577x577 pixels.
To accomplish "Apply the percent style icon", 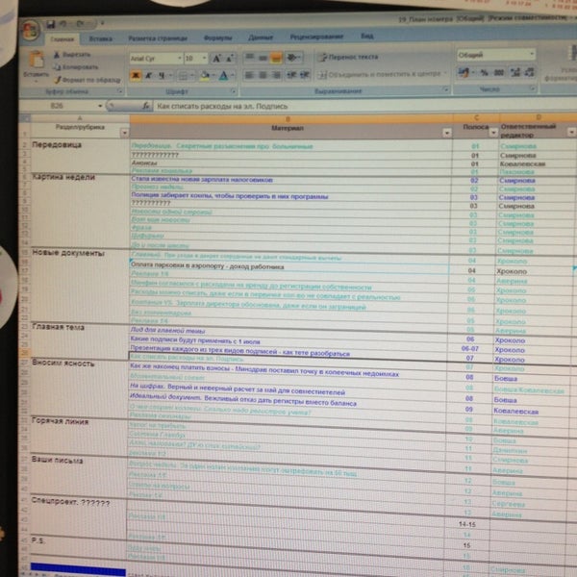I will (x=485, y=72).
